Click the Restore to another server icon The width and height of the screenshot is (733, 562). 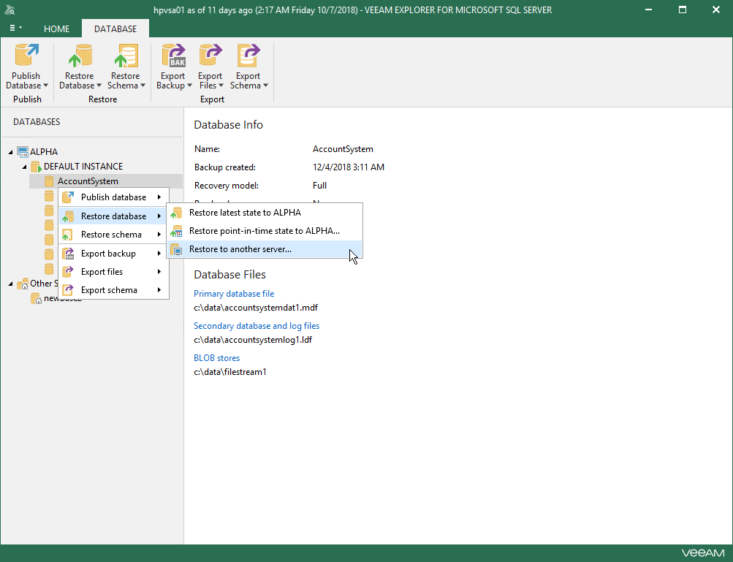[176, 249]
